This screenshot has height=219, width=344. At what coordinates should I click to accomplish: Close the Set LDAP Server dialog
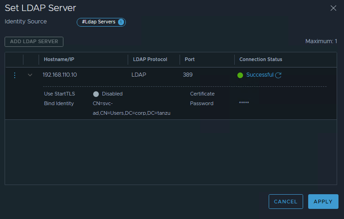tap(333, 8)
